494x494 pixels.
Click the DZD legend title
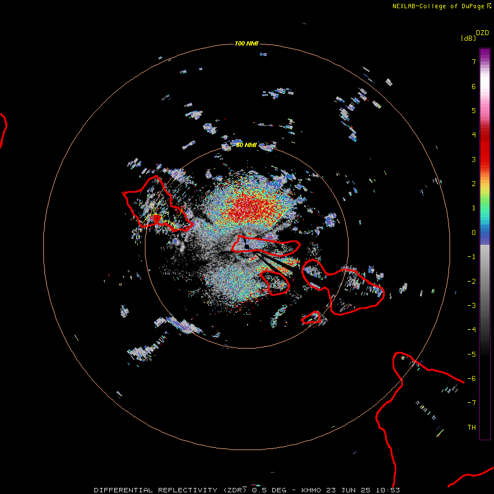tap(482, 33)
